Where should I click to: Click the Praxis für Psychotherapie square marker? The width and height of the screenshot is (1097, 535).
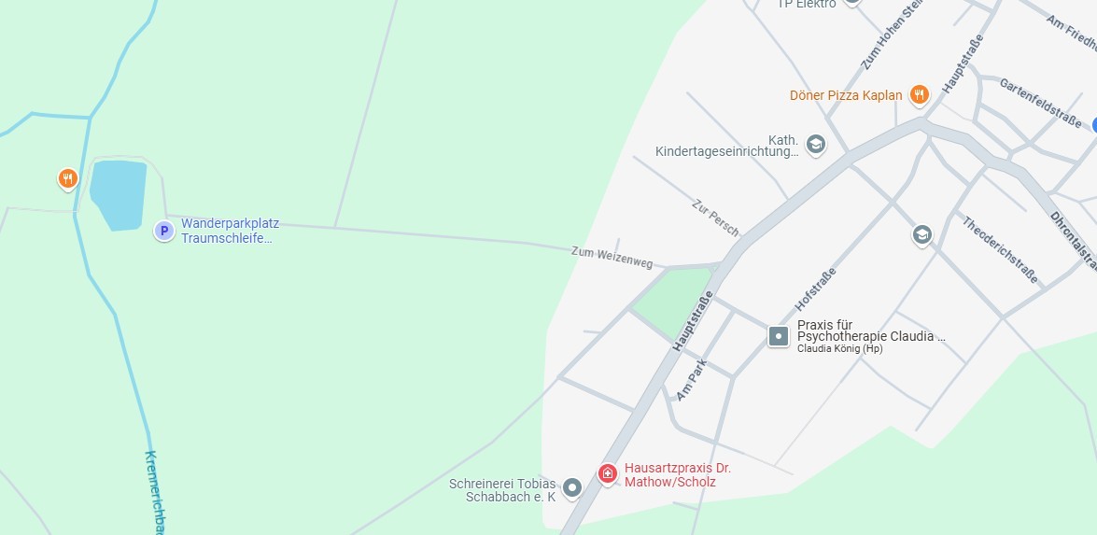(779, 336)
